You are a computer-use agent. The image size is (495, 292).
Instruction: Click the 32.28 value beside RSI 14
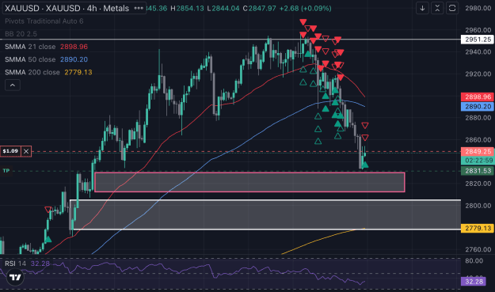pos(40,264)
